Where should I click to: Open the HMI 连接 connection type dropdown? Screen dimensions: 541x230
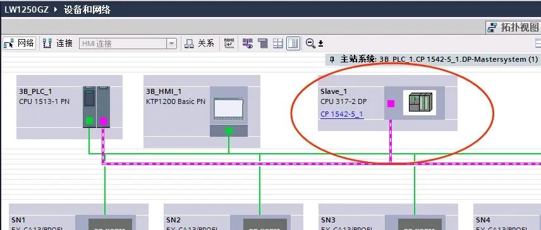coord(171,43)
